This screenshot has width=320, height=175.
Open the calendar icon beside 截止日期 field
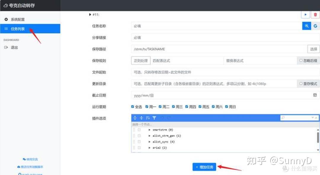(315, 95)
